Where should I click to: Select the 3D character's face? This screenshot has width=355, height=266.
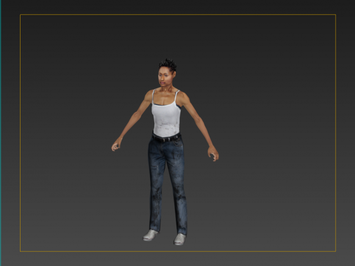(x=166, y=77)
